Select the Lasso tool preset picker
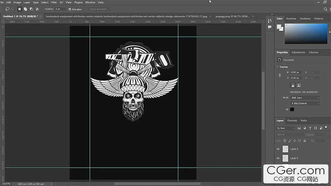Image resolution: width=331 pixels, height=186 pixels. click(9, 9)
